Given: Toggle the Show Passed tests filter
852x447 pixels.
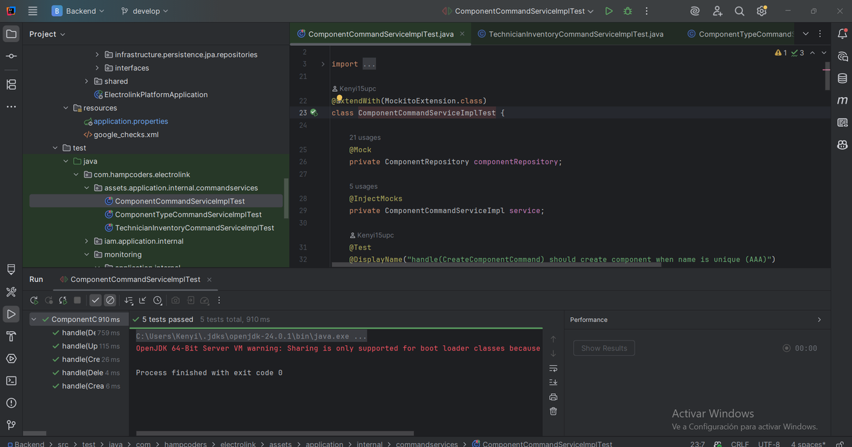Looking at the screenshot, I should (x=96, y=301).
